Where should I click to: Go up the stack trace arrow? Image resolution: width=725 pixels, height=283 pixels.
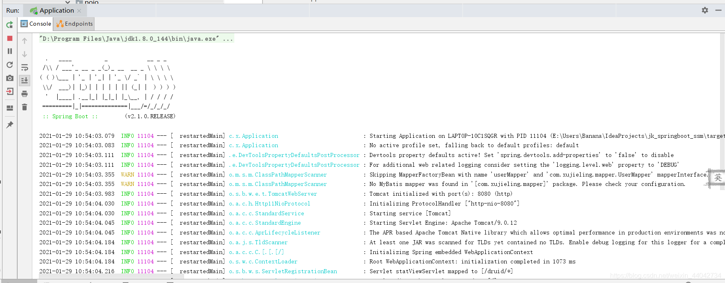click(25, 41)
